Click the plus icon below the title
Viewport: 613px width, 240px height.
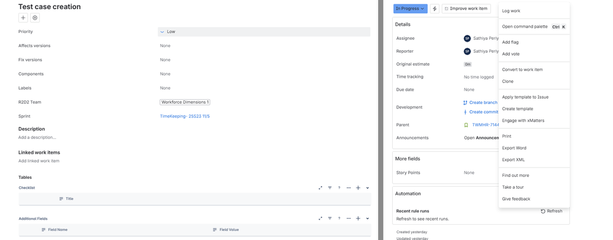point(23,18)
